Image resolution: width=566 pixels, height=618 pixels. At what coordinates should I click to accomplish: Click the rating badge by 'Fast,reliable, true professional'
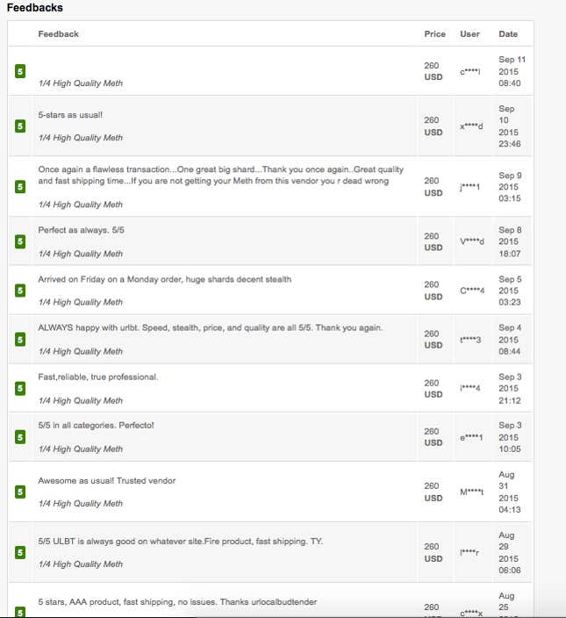click(x=20, y=389)
